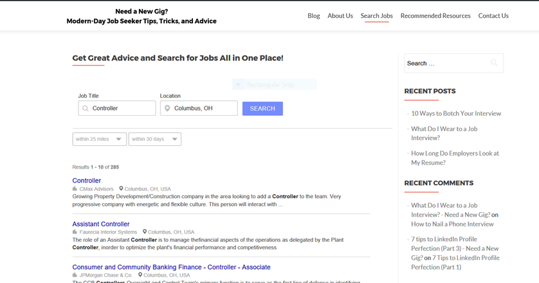Open the Controller job listing
This screenshot has width=539, height=283.
click(x=87, y=181)
